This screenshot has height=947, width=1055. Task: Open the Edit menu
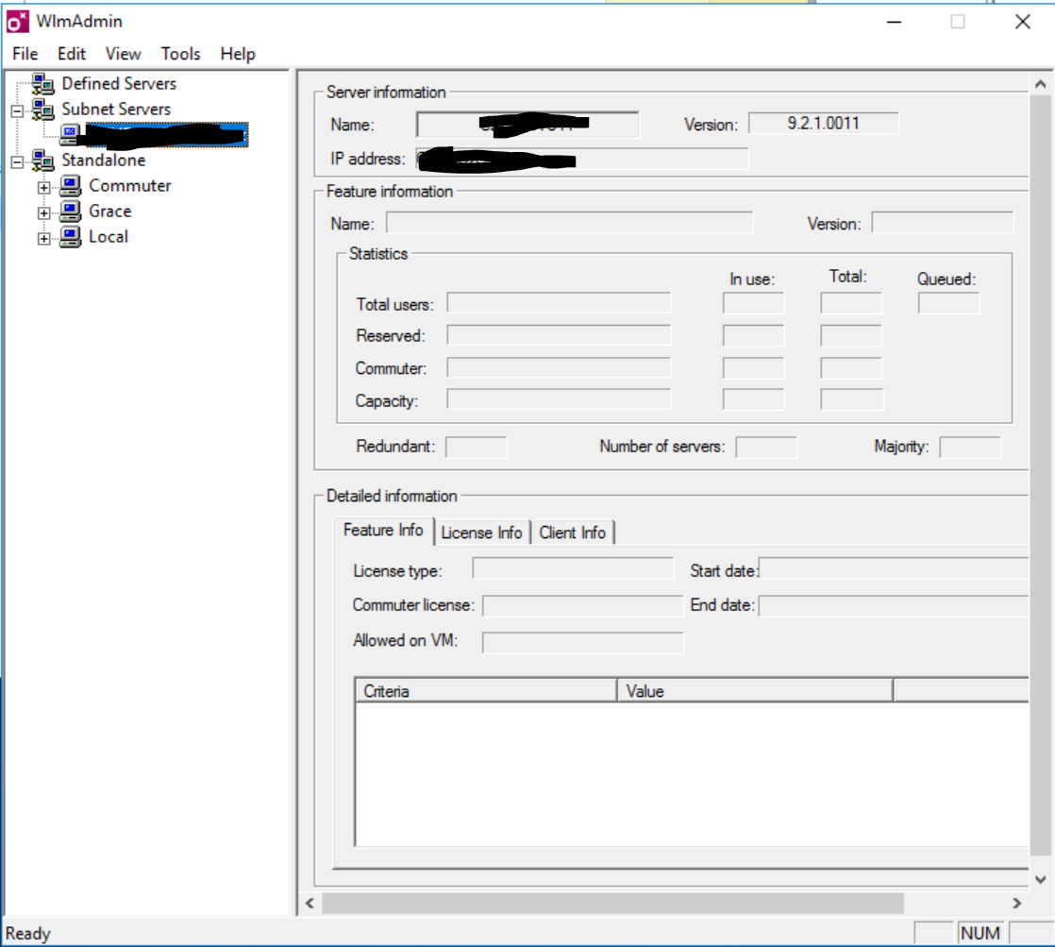tap(72, 54)
